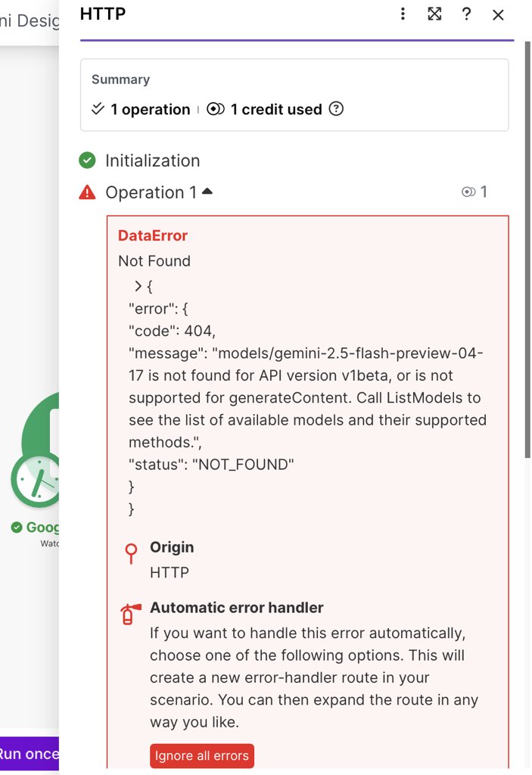Click the credits coin icon in Summary
This screenshot has width=532, height=775.
click(x=216, y=109)
